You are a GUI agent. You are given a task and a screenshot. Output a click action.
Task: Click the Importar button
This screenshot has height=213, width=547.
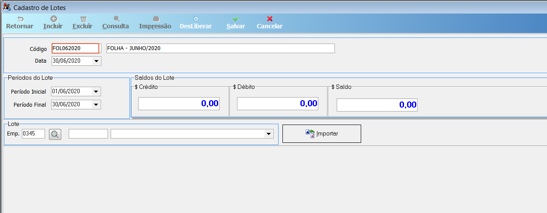click(322, 134)
